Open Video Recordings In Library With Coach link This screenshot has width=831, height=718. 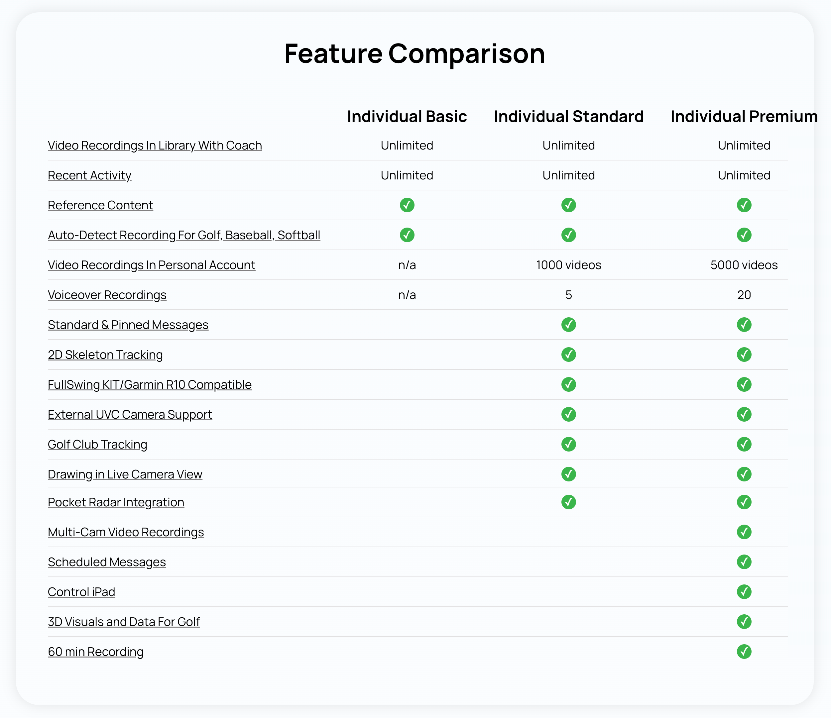[155, 145]
